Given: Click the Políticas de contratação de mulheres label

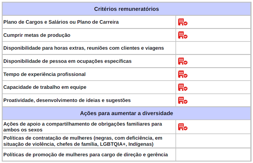Looking at the screenshot, I should click(x=83, y=141).
